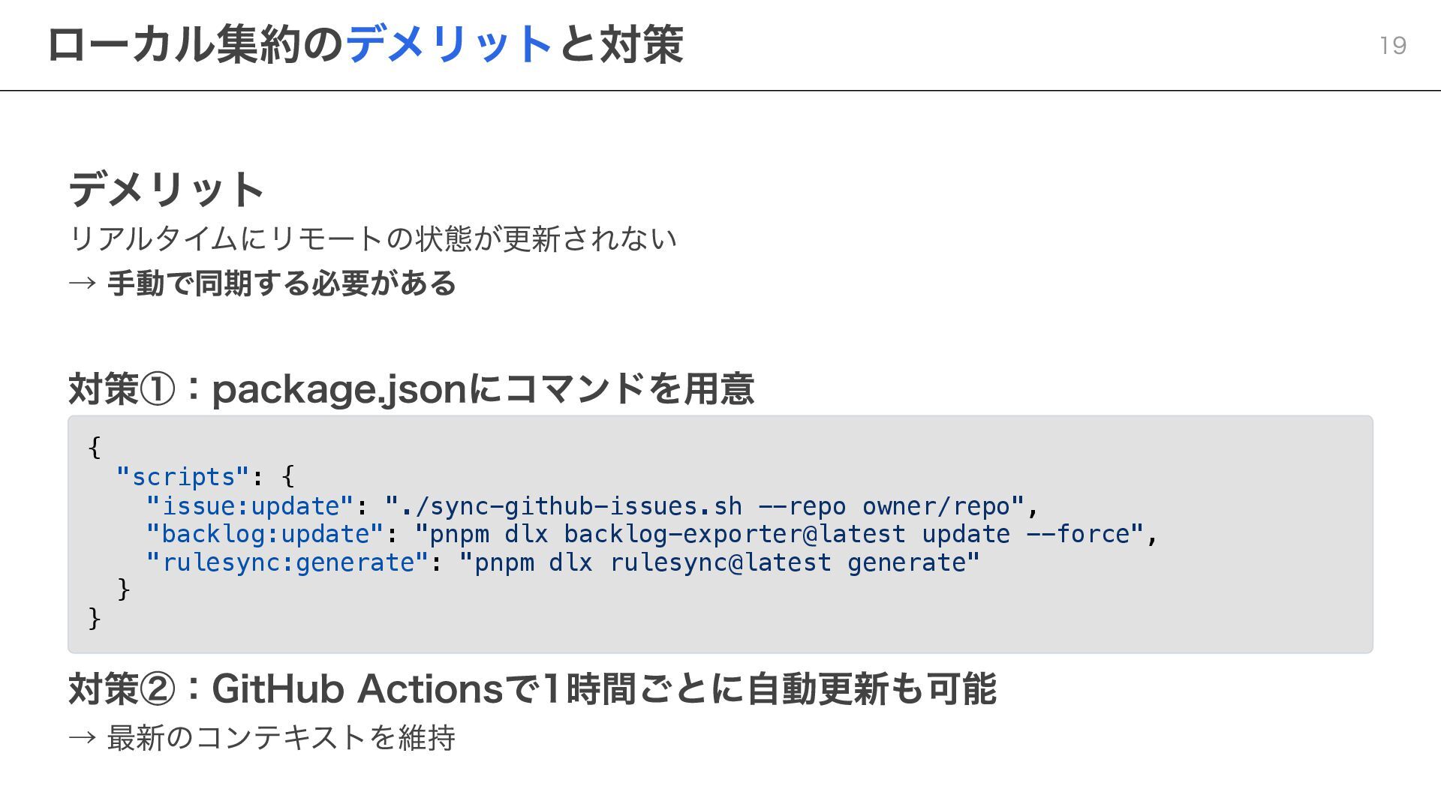Click slide page number 19
Viewport: 1441px width, 810px height.
tap(1393, 46)
